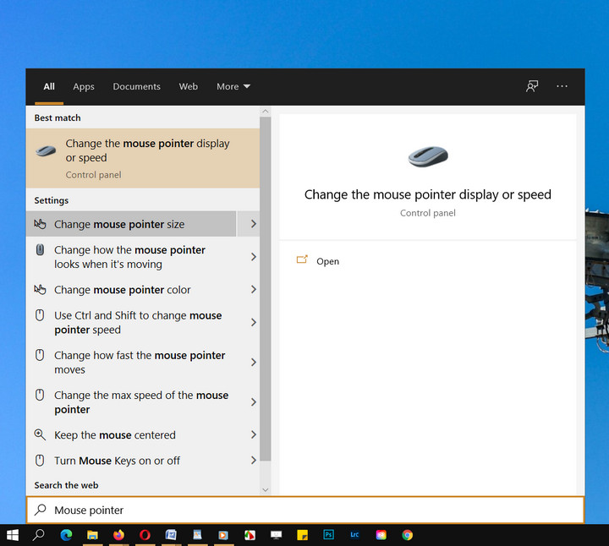Open the Opera browser in taskbar
Image resolution: width=609 pixels, height=546 pixels.
(x=145, y=535)
